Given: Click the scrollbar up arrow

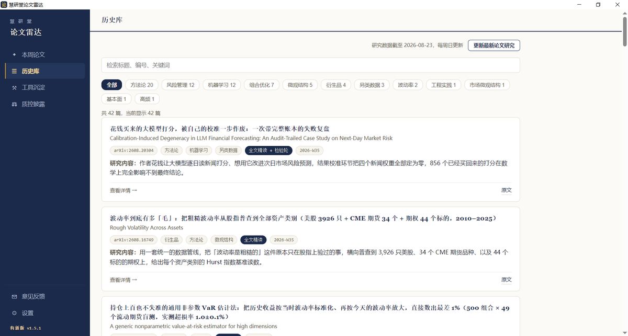Looking at the screenshot, I should point(625,13).
